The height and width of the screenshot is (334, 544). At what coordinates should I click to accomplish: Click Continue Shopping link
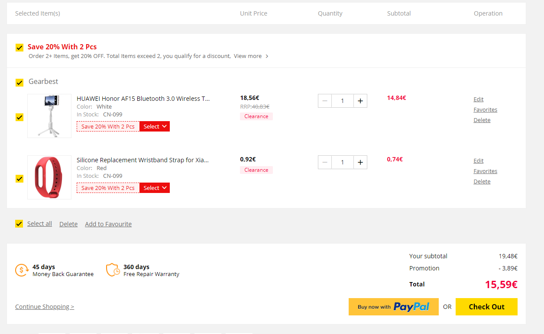tap(45, 307)
